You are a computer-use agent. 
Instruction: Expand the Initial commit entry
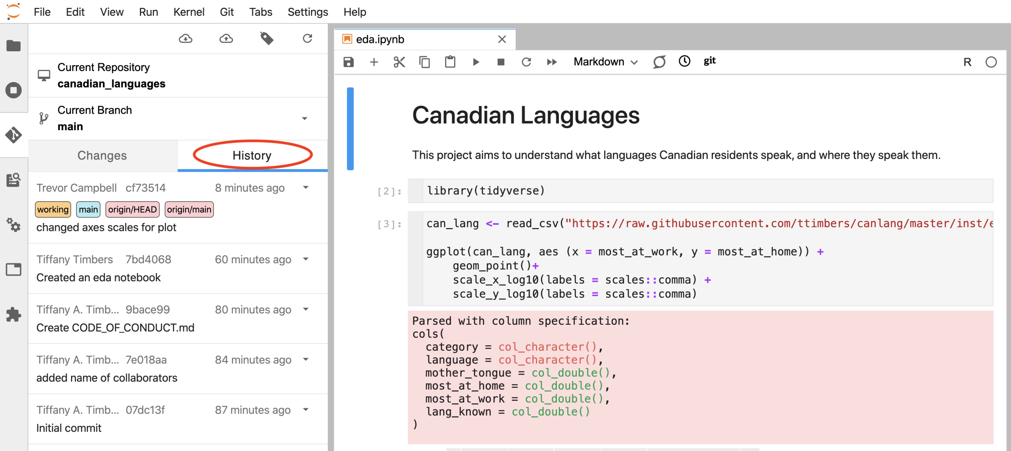pyautogui.click(x=306, y=410)
